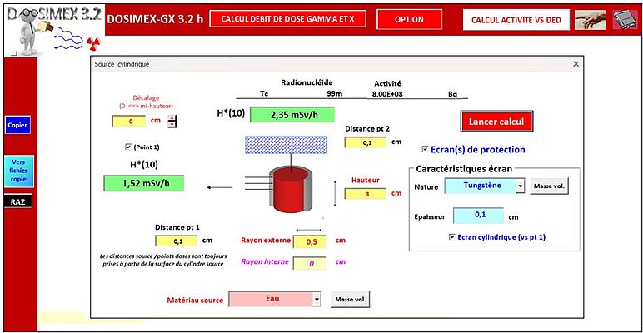Viewport: 643px width, 333px height.
Task: Close the Source cylindrique dialog
Action: point(575,64)
